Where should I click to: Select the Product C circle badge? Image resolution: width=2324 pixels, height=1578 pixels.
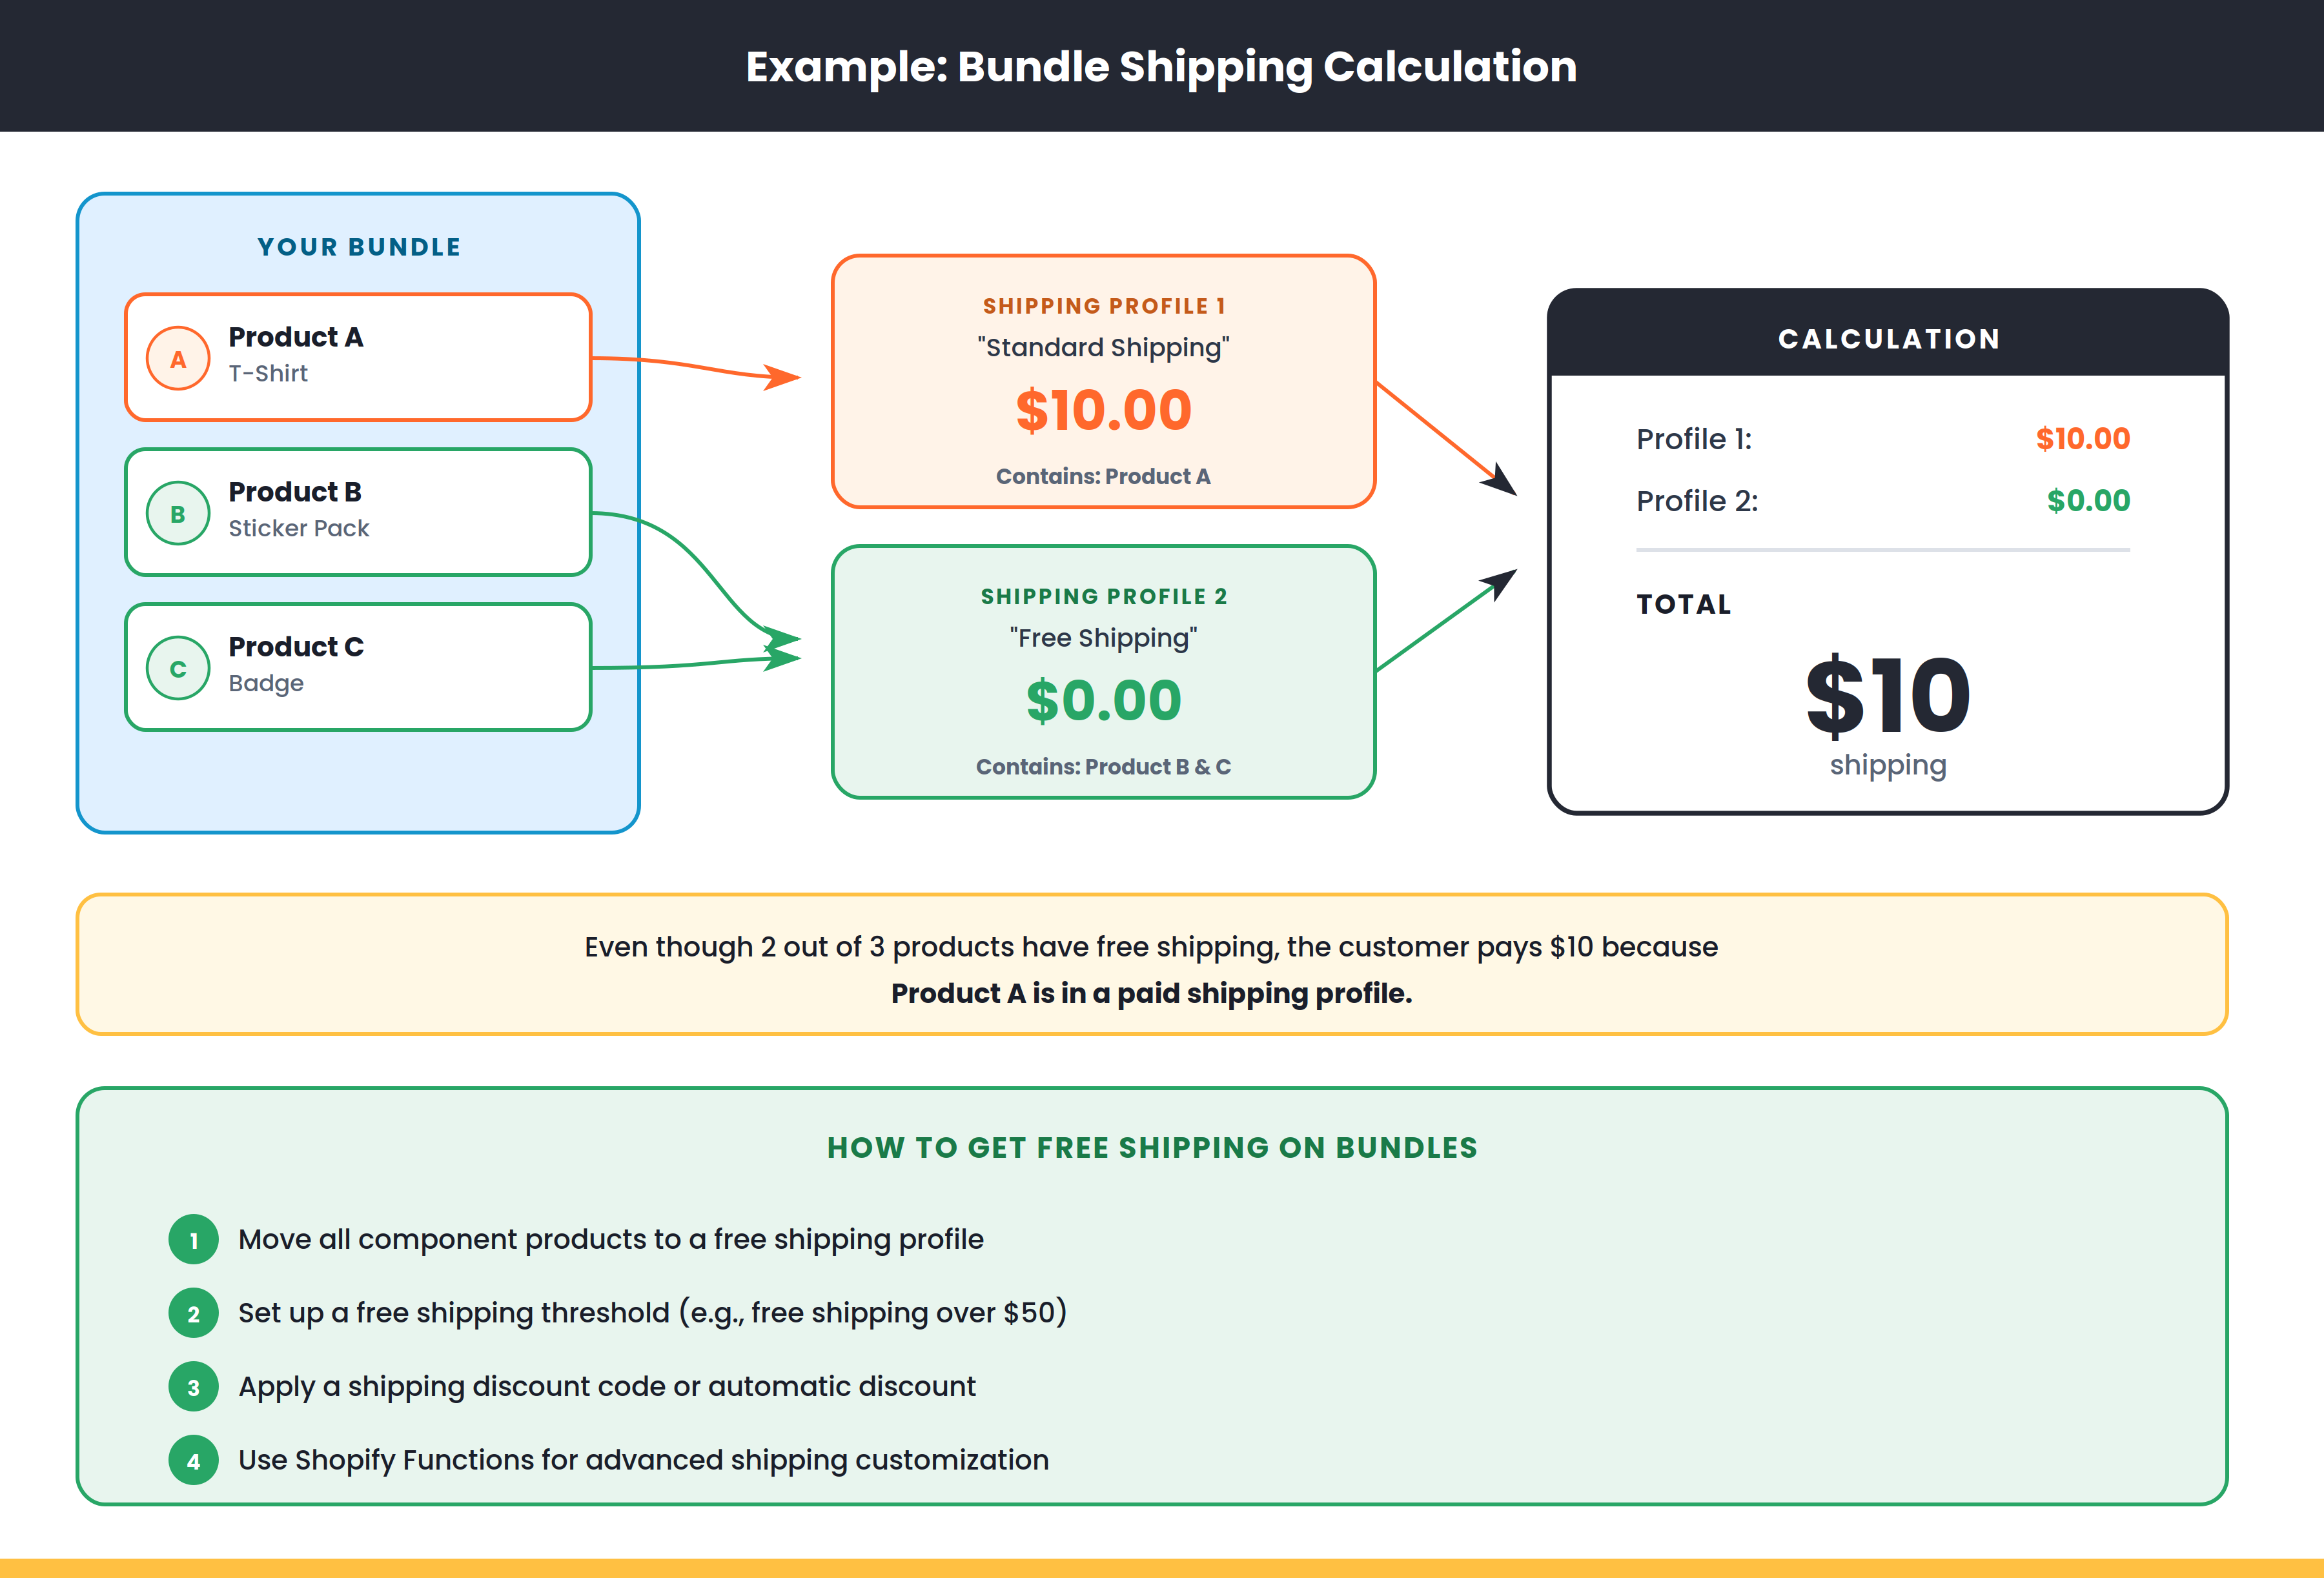pyautogui.click(x=178, y=667)
